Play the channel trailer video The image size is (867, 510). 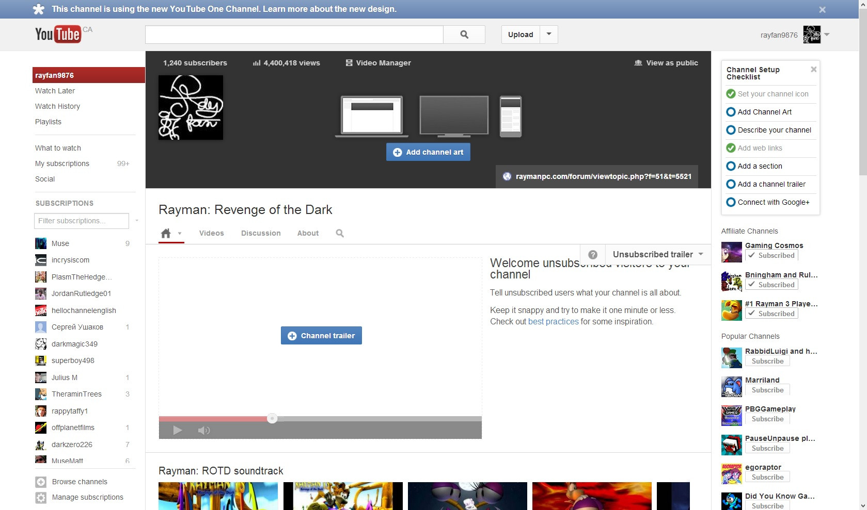click(177, 430)
